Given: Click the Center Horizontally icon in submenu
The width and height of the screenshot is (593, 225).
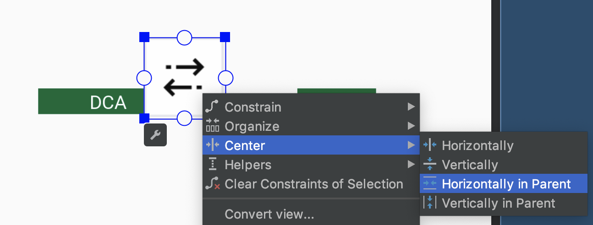Looking at the screenshot, I should tap(430, 145).
